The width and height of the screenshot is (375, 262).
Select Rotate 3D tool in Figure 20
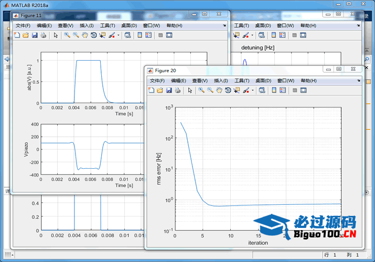click(x=228, y=90)
